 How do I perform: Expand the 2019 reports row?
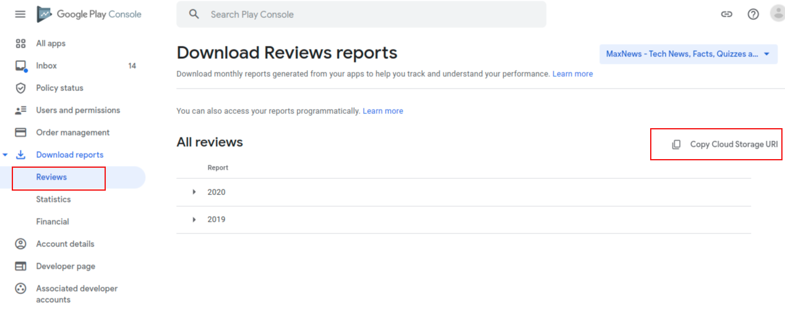click(x=463, y=220)
